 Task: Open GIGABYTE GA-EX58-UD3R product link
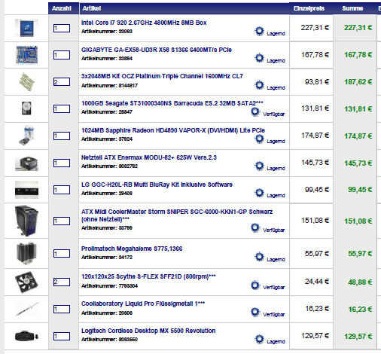click(157, 50)
